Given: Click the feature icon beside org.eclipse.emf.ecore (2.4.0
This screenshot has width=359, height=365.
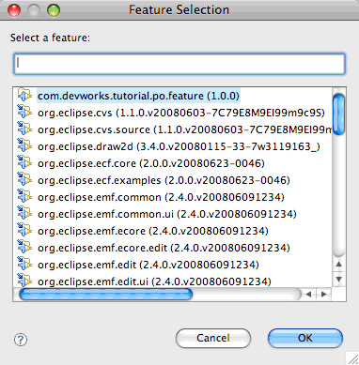Looking at the screenshot, I should (24, 230).
